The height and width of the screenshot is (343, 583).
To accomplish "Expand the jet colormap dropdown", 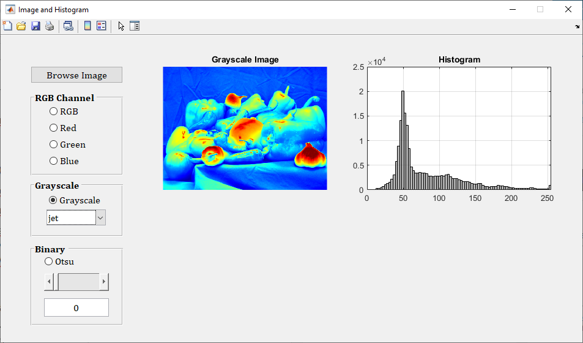I will [101, 217].
